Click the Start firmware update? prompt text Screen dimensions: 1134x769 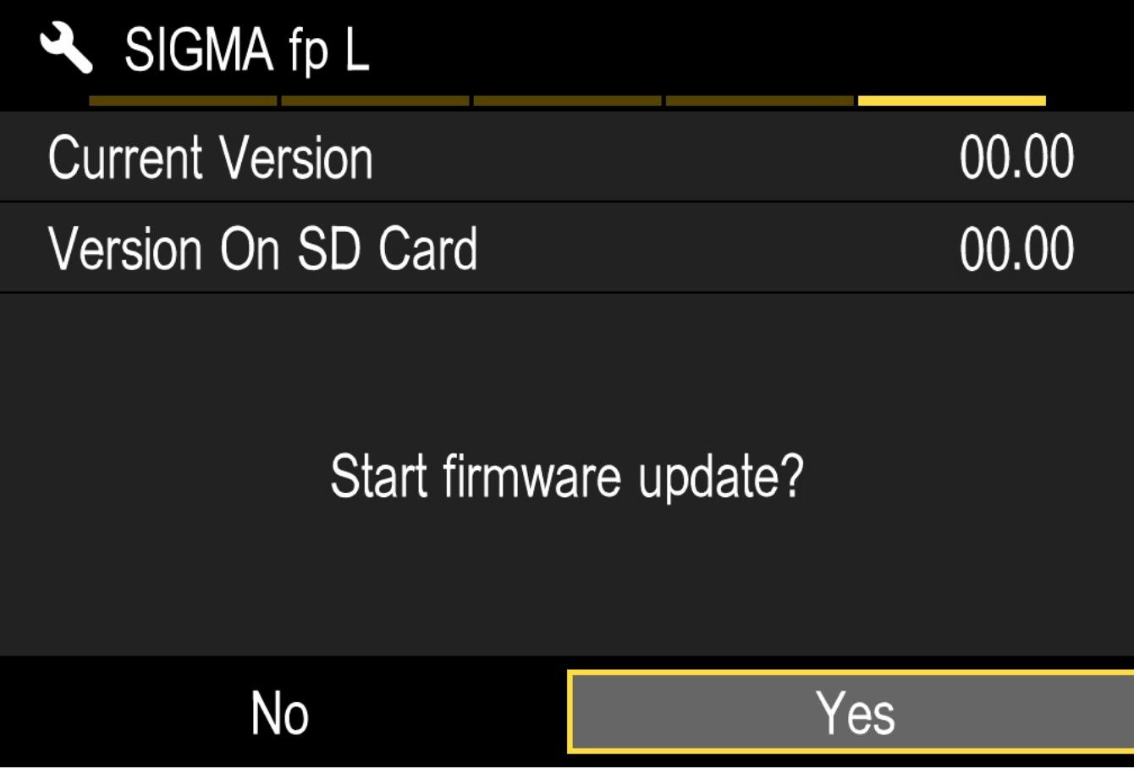coord(566,477)
